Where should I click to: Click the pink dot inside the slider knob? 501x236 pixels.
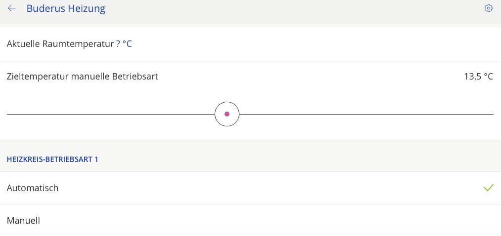pyautogui.click(x=227, y=114)
